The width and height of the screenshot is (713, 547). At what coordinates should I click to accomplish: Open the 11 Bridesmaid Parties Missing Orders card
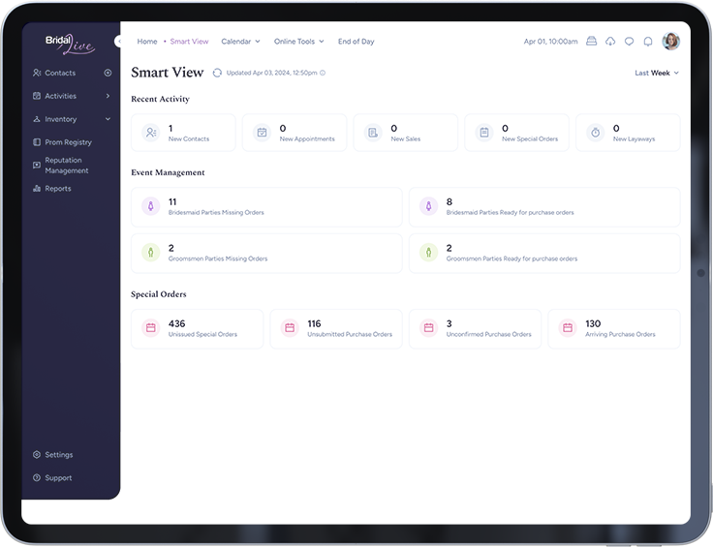tap(266, 207)
